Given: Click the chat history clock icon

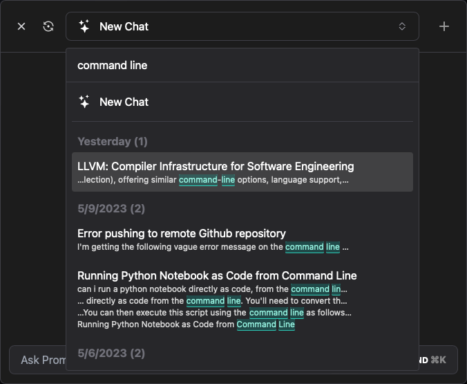Looking at the screenshot, I should (x=48, y=26).
